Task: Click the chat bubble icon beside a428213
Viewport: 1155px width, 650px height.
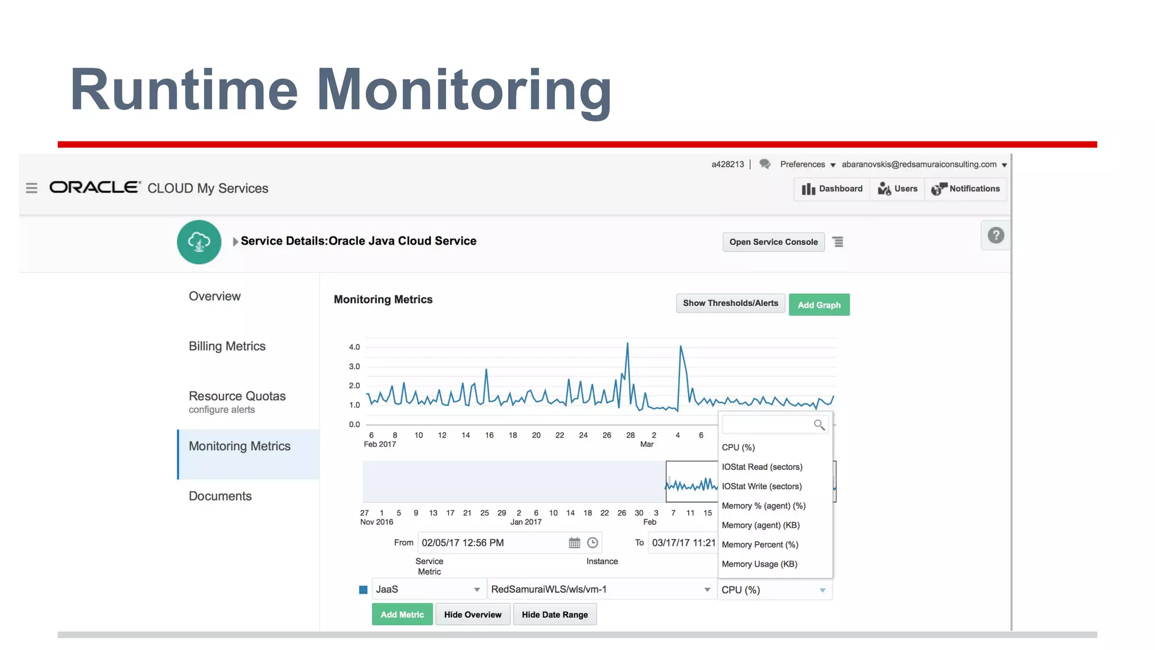Action: coord(765,164)
